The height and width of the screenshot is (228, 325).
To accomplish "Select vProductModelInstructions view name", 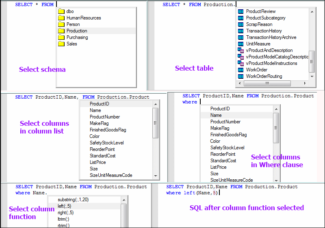I will (x=271, y=63).
